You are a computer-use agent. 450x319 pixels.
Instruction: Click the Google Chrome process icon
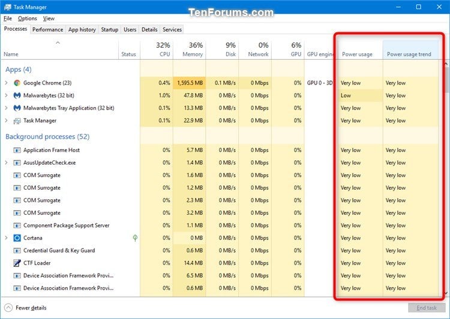tap(17, 83)
